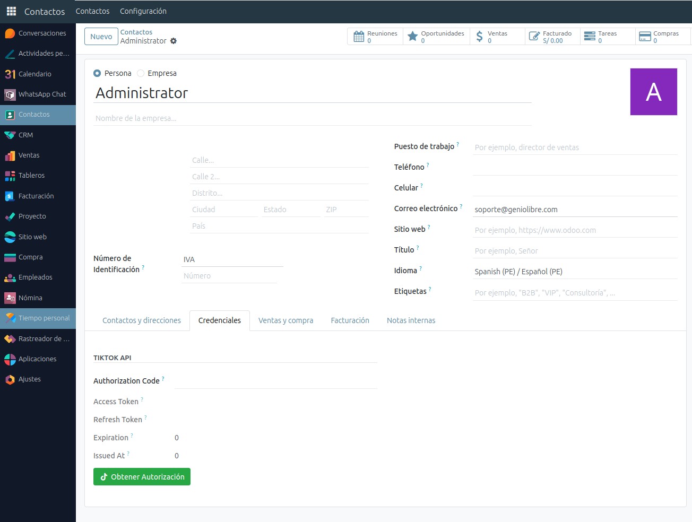Open Ajustes from the sidebar
This screenshot has height=522, width=692.
tap(30, 379)
